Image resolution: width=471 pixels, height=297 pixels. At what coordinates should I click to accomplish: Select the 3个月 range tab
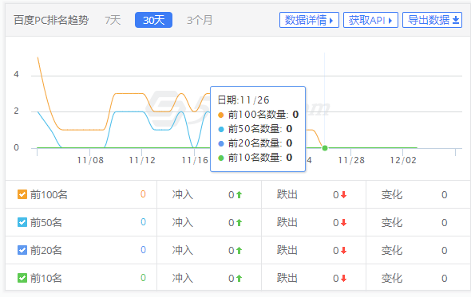click(x=200, y=20)
